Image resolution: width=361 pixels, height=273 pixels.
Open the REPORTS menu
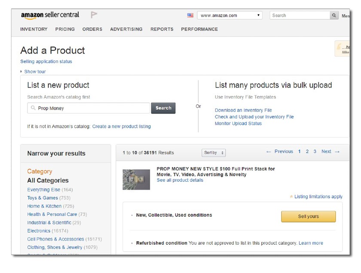pyautogui.click(x=162, y=29)
